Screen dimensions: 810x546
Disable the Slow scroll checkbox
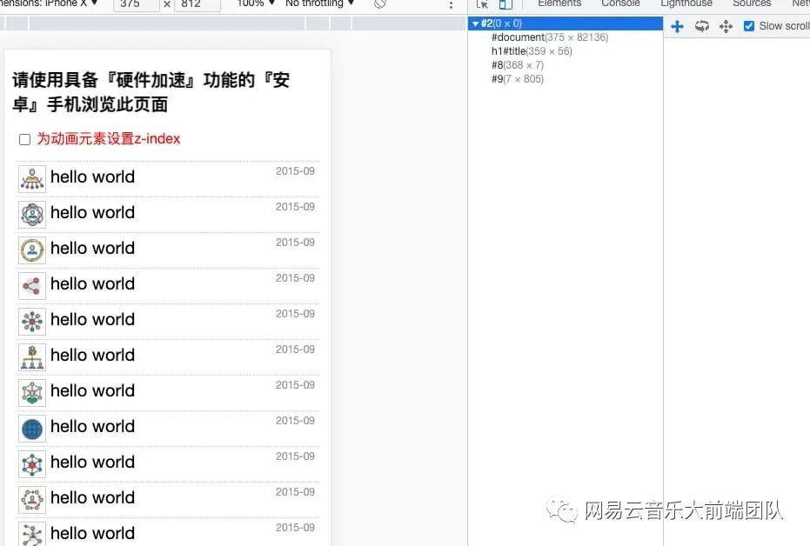[x=749, y=26]
